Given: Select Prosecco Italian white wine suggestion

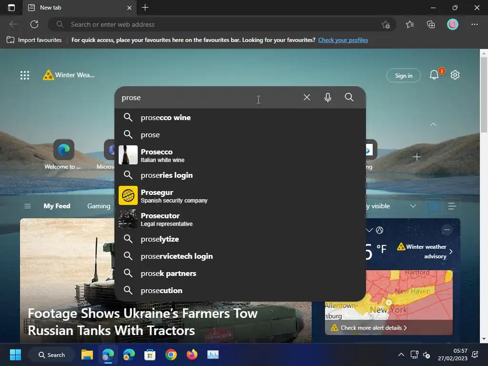Looking at the screenshot, I should tap(240, 155).
